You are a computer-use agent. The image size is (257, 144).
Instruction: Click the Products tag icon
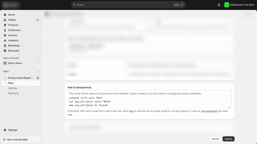(5, 25)
